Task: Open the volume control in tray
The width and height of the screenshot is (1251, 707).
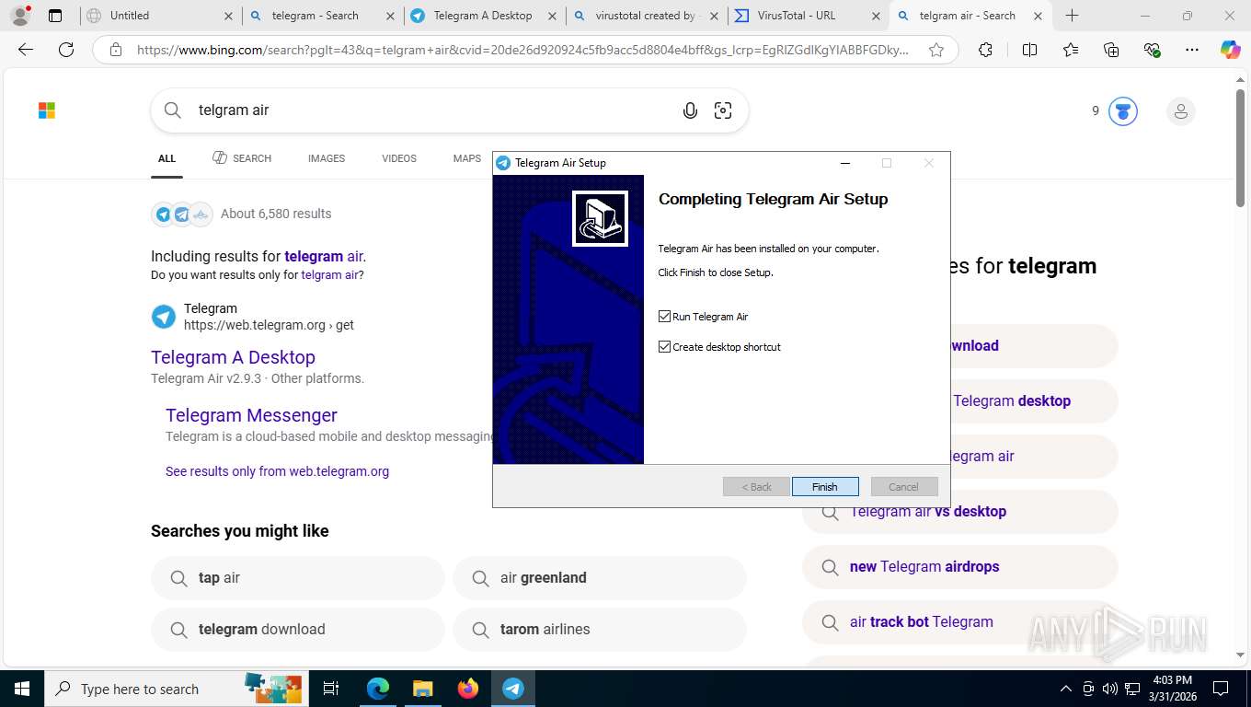Action: pos(1110,689)
